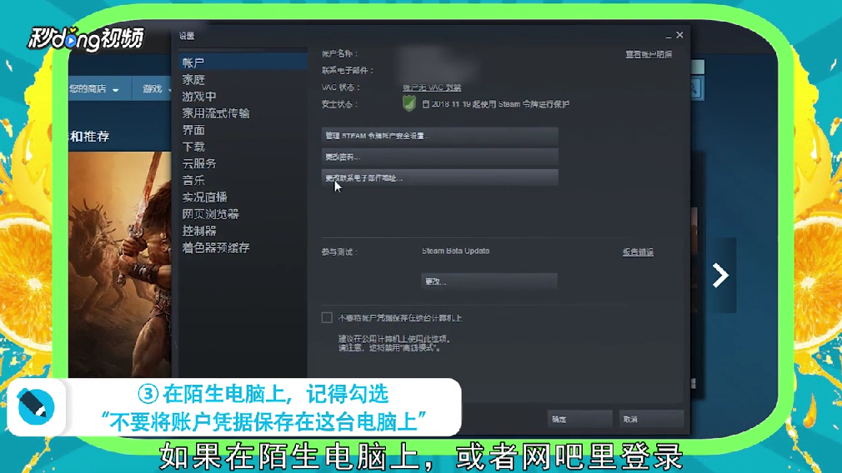This screenshot has height=473, width=842.
Task: Expand the 您的商店 dropdown in Steam store
Action: pos(94,89)
